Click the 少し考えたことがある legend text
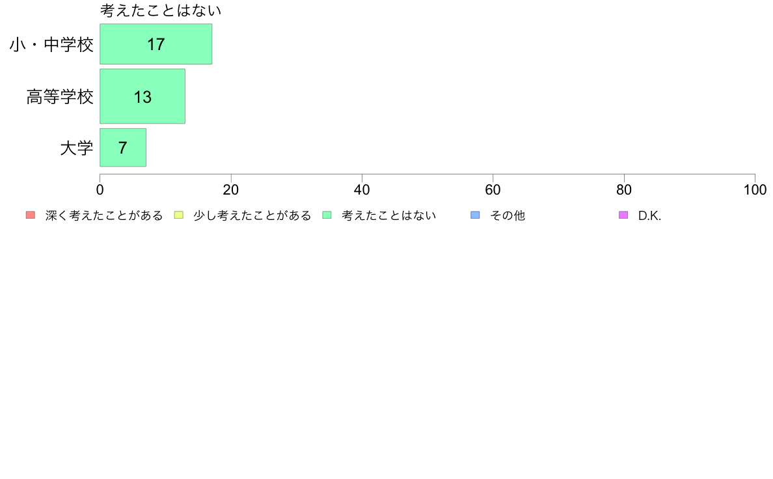 tap(252, 215)
